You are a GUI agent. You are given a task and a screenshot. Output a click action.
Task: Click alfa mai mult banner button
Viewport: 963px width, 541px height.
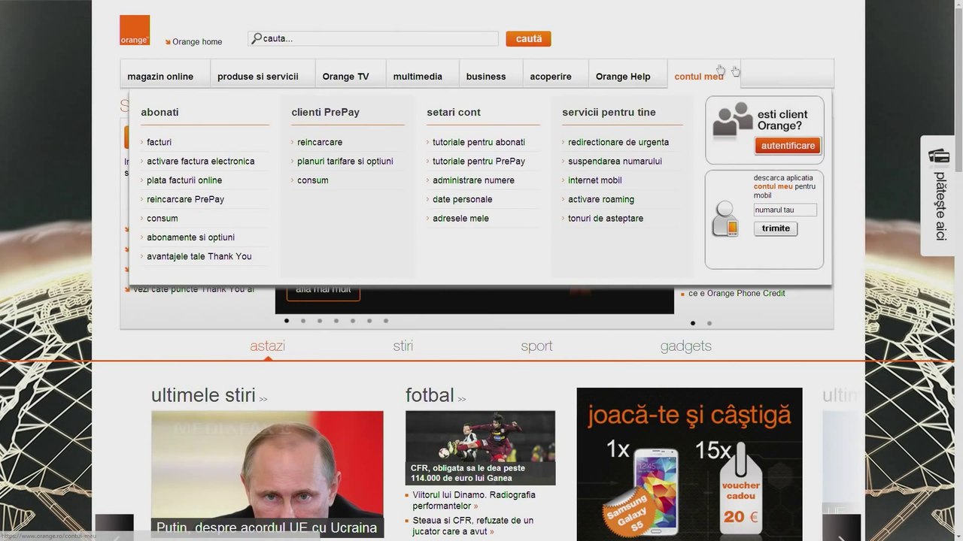(x=324, y=290)
